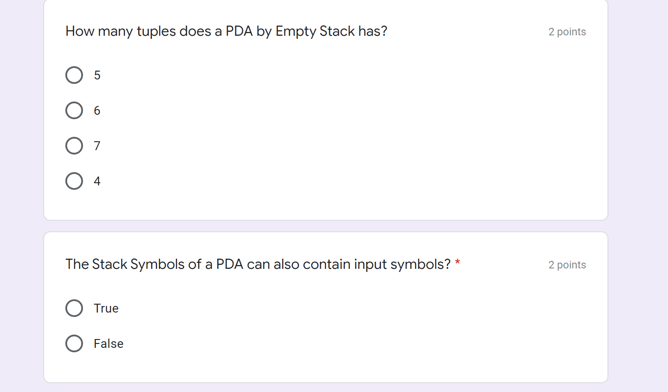The height and width of the screenshot is (392, 668).
Task: Click the 2 points label on second question
Action: [567, 264]
